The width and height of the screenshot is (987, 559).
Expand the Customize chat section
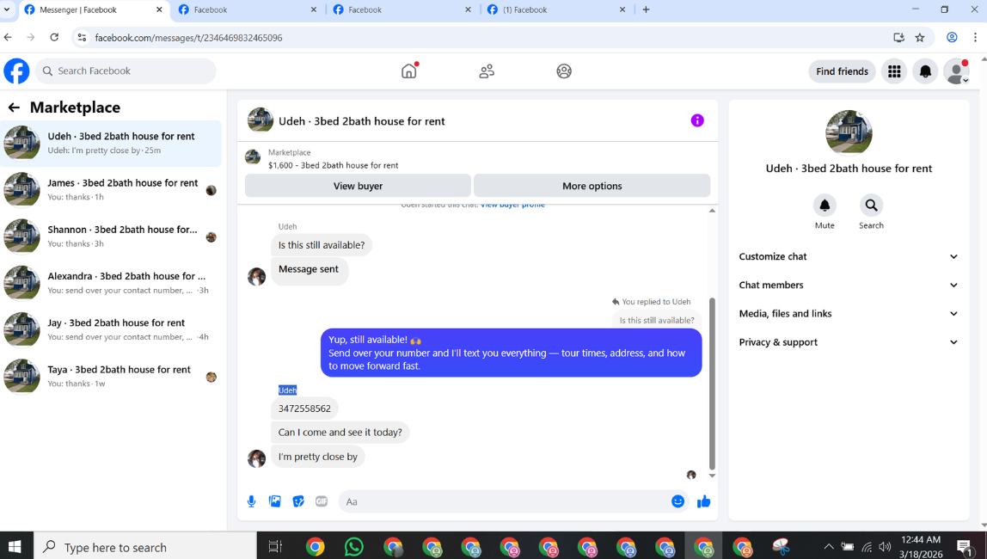tap(849, 257)
